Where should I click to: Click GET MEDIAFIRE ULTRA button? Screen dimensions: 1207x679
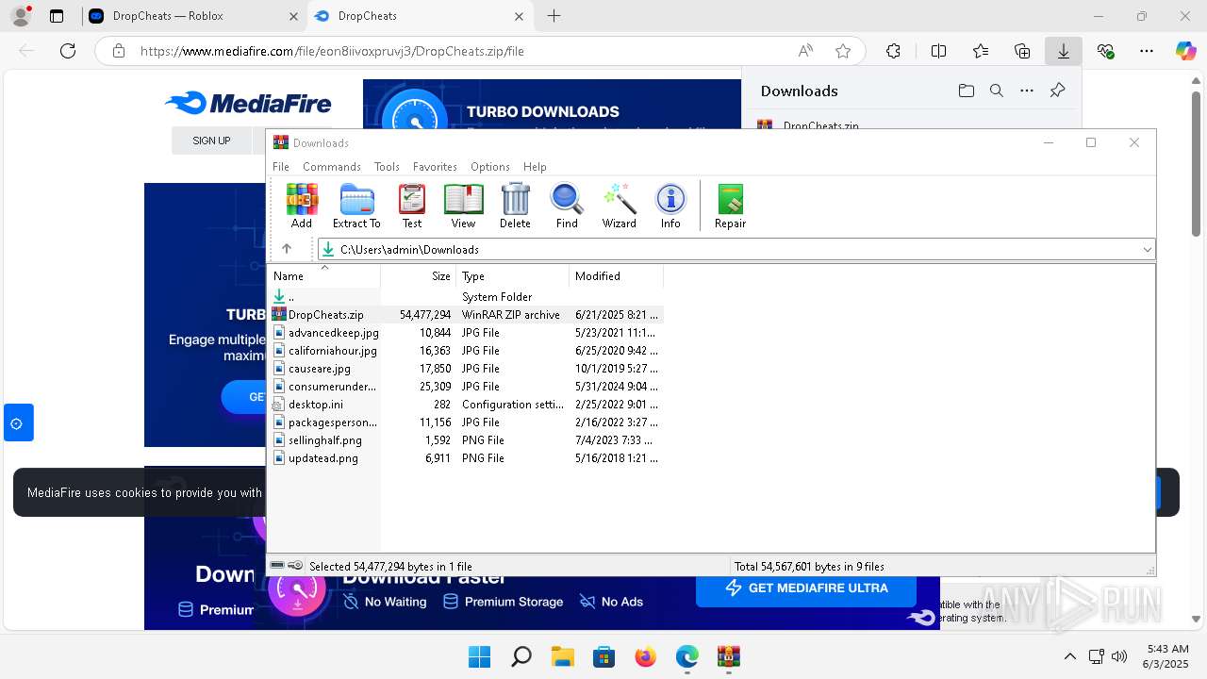click(x=806, y=588)
